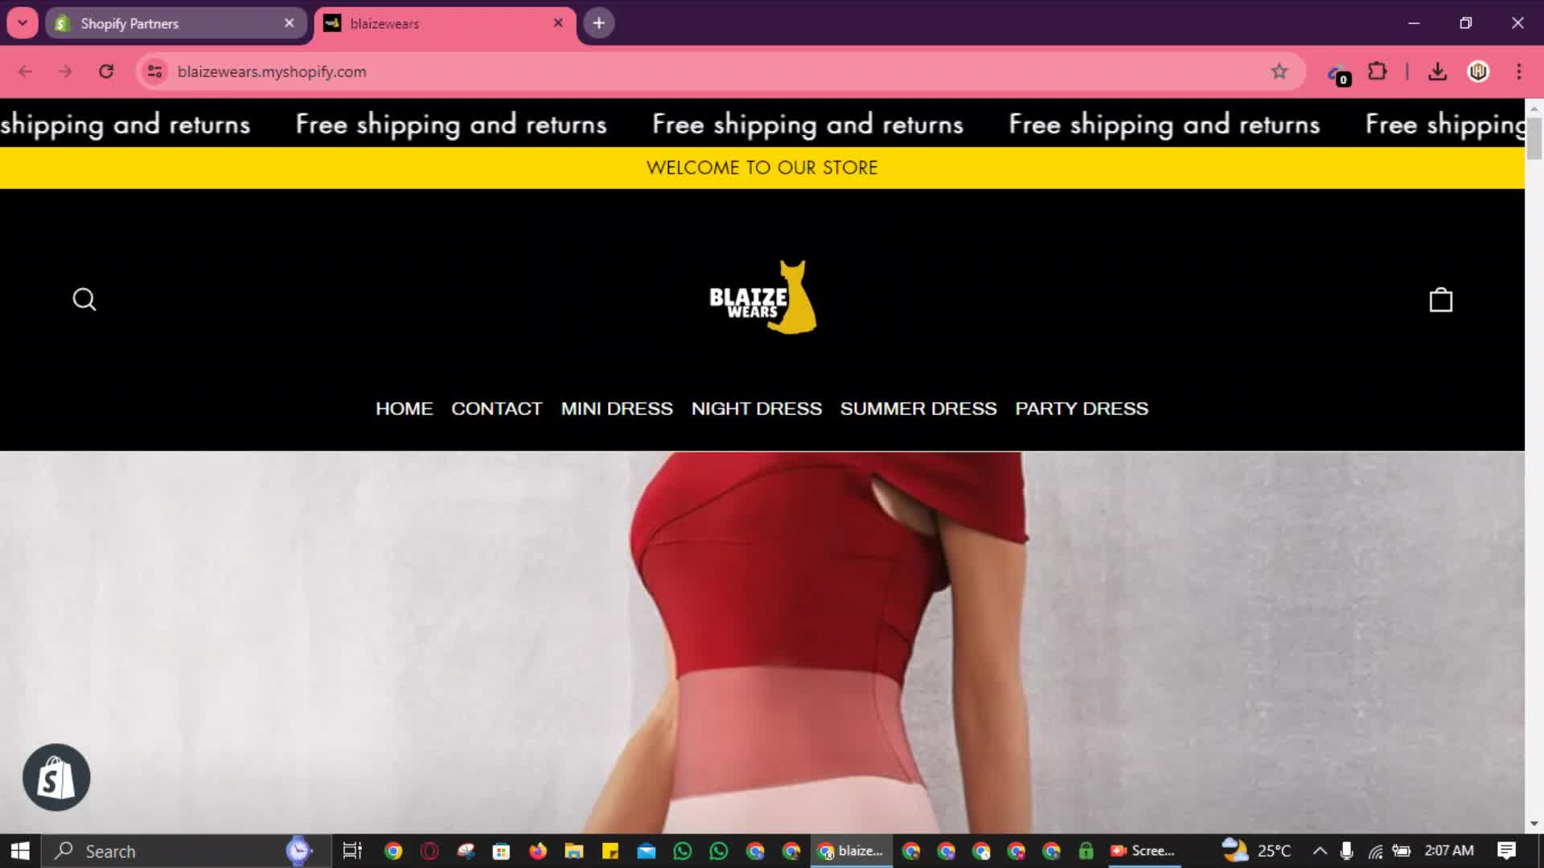The height and width of the screenshot is (868, 1544).
Task: Open the store search magnifier icon
Action: (84, 300)
